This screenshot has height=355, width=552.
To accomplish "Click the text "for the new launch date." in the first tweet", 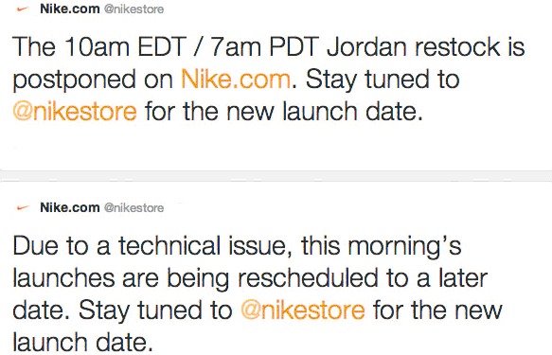I will [x=284, y=111].
